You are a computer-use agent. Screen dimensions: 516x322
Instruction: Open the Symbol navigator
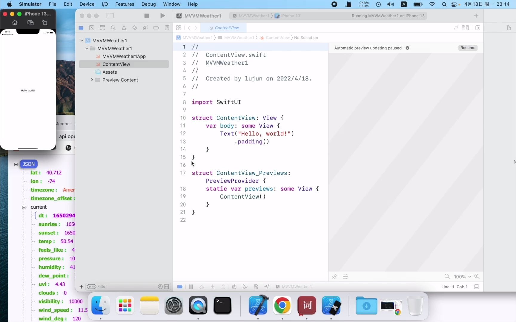[x=102, y=28]
